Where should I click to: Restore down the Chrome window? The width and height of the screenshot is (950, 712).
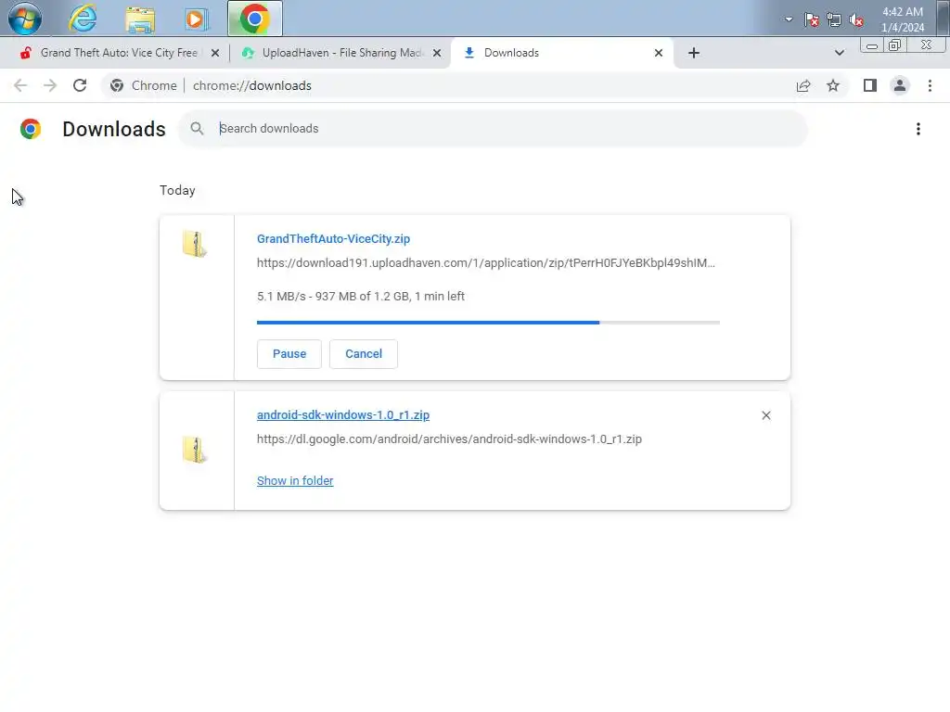tap(894, 45)
